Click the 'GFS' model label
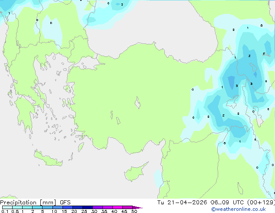Screen dimensions: 275x213 click(65, 203)
